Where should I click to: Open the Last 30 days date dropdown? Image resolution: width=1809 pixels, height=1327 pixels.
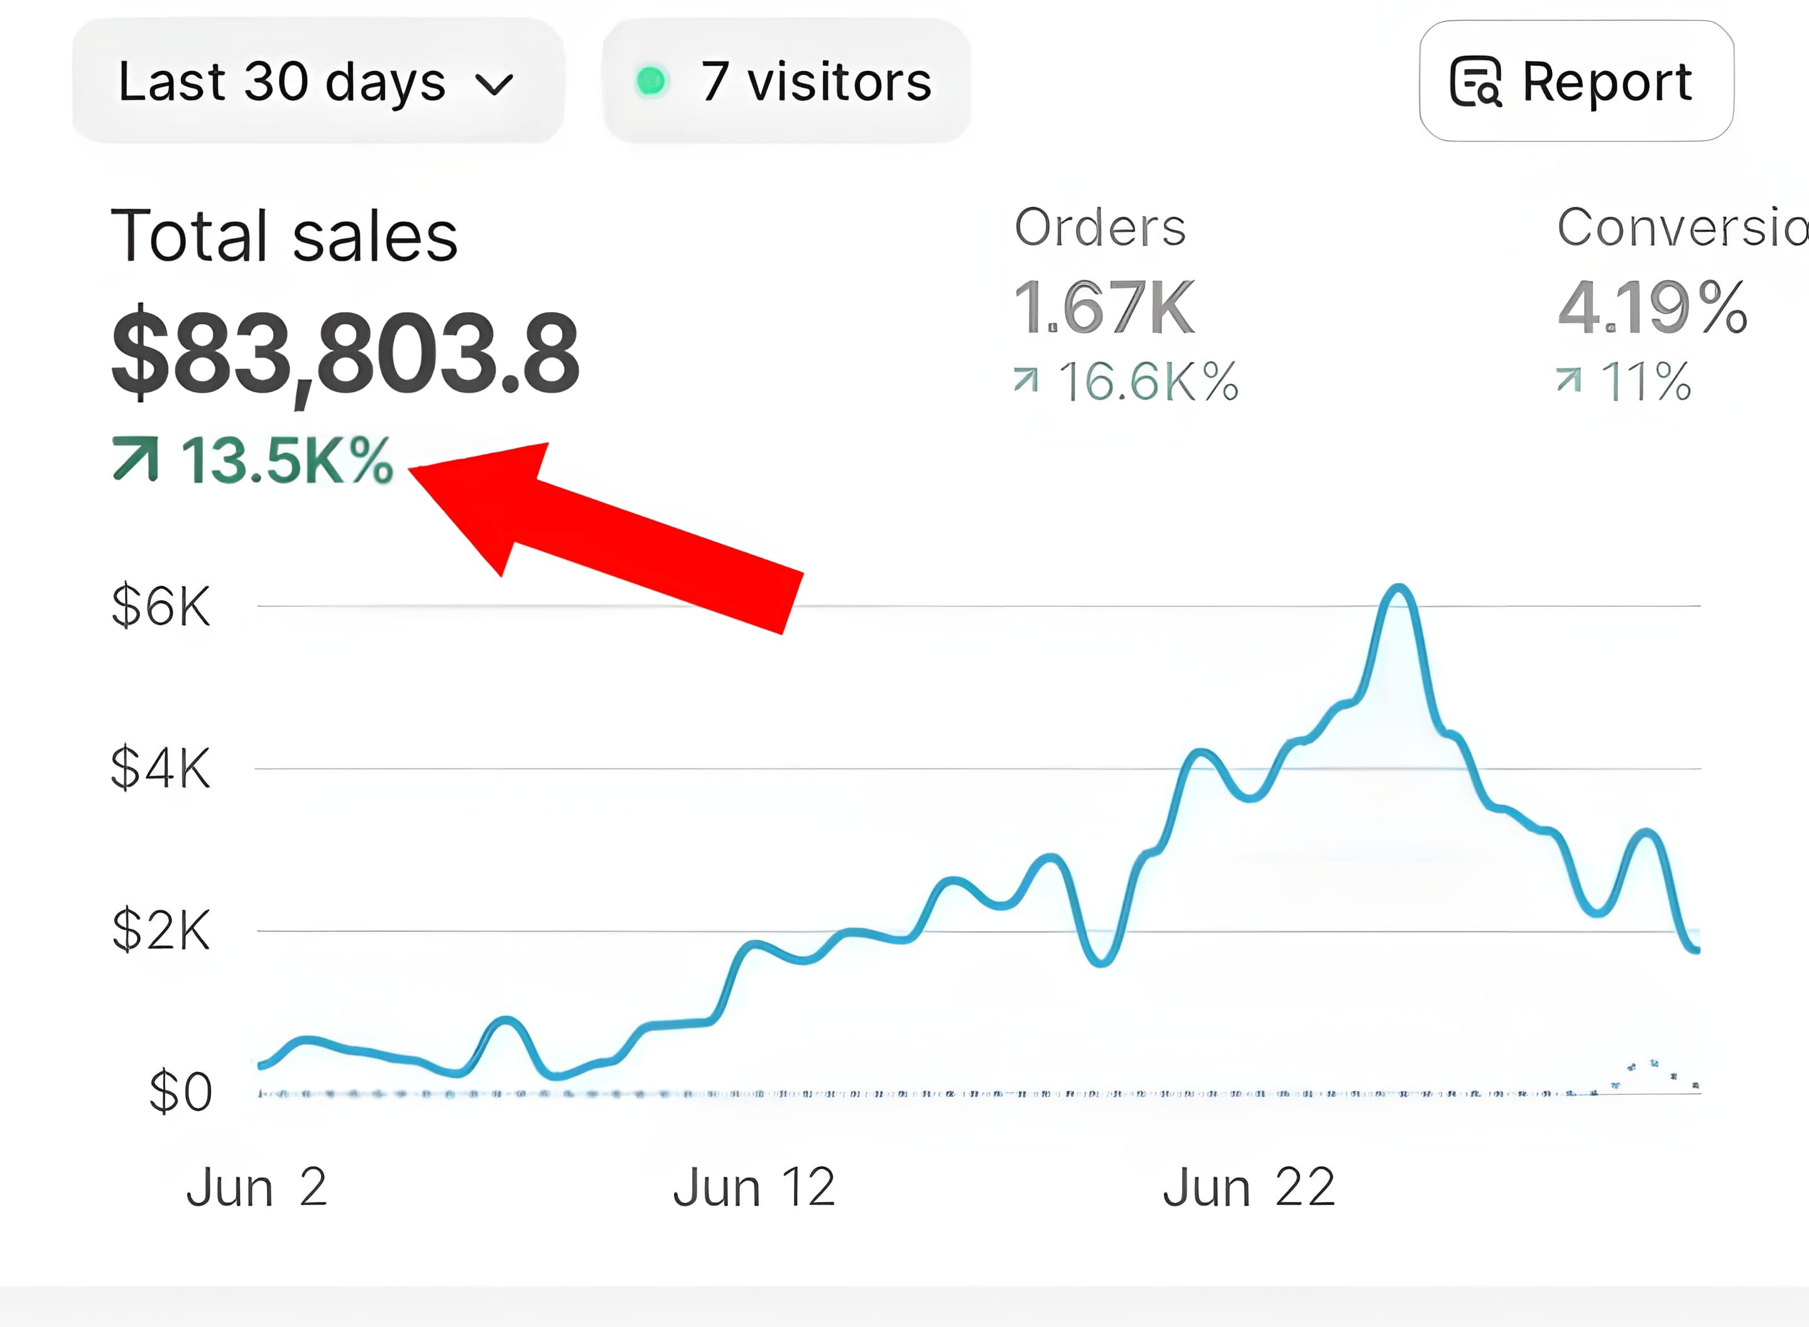coord(317,81)
